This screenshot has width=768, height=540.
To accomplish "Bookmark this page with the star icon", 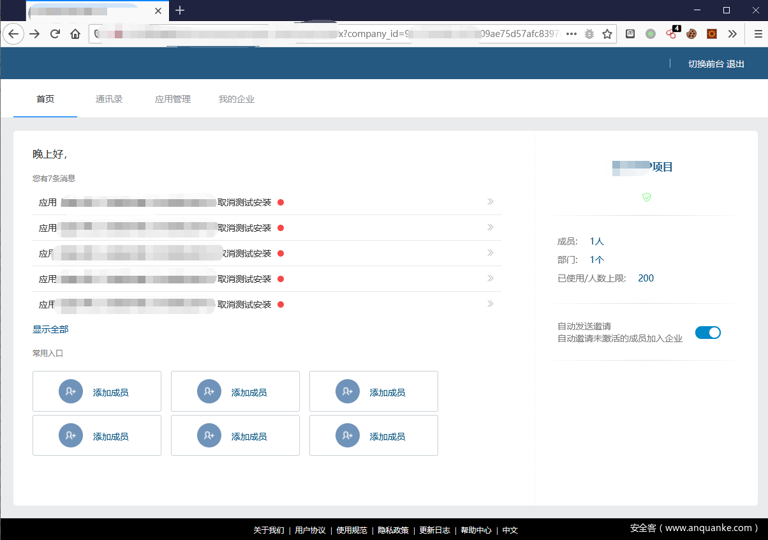I will [607, 34].
